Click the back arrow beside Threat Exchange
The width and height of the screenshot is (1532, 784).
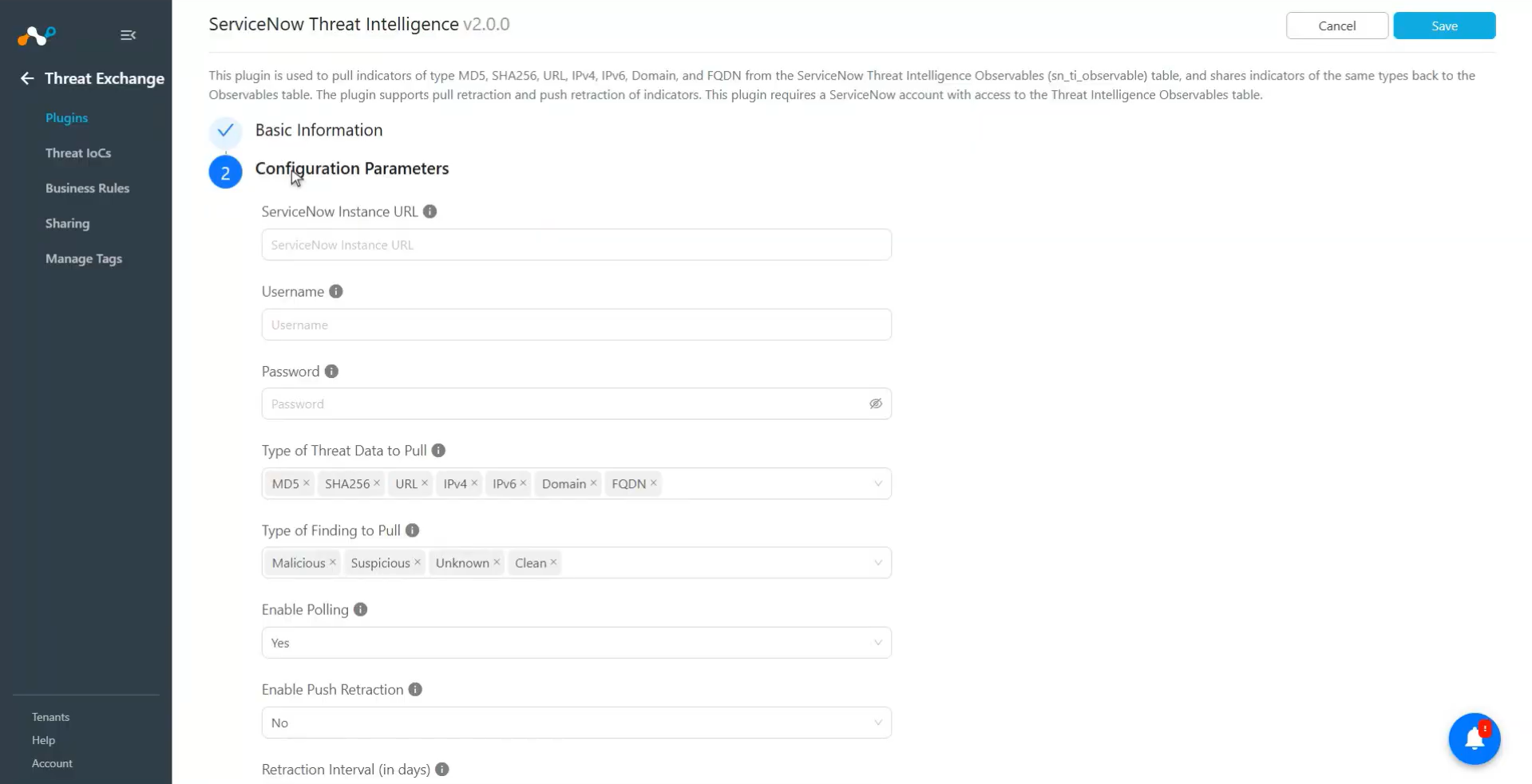pyautogui.click(x=27, y=78)
